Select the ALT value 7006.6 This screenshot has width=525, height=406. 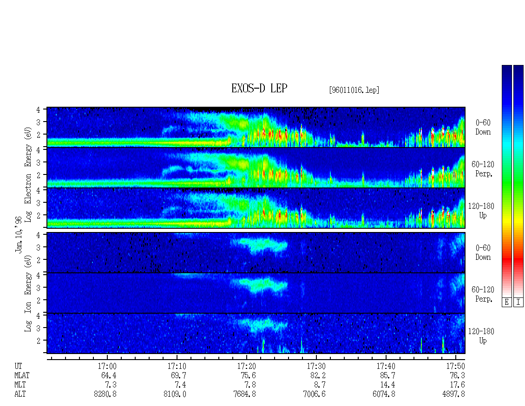point(314,394)
